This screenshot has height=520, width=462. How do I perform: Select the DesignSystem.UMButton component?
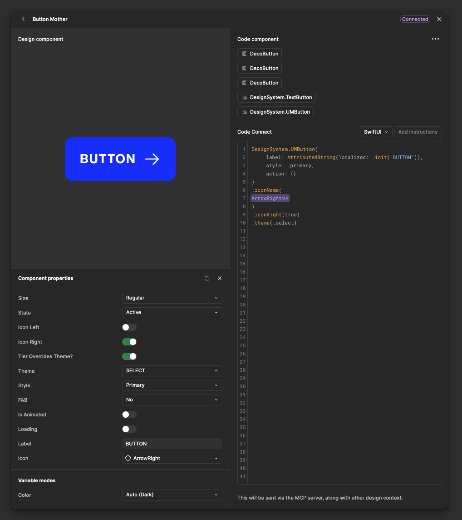click(x=275, y=112)
